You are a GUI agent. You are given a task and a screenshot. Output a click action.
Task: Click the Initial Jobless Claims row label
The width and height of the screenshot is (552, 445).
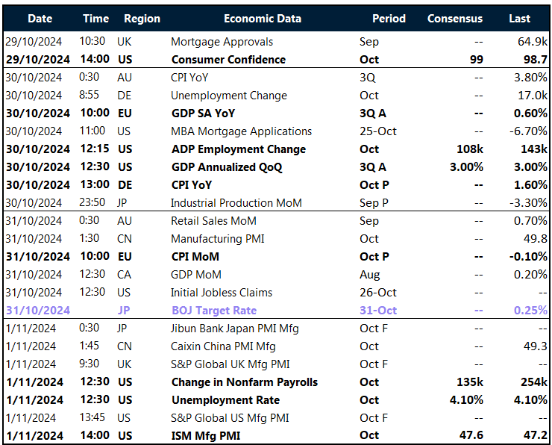pos(222,293)
